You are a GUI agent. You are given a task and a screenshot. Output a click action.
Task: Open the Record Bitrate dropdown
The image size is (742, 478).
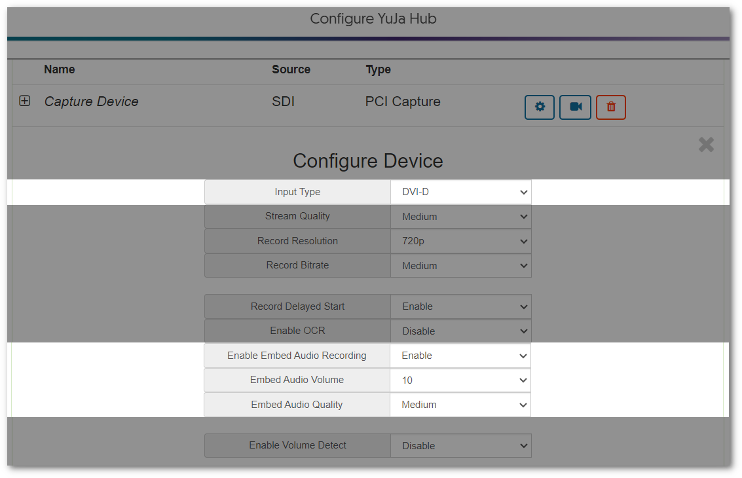click(x=460, y=265)
